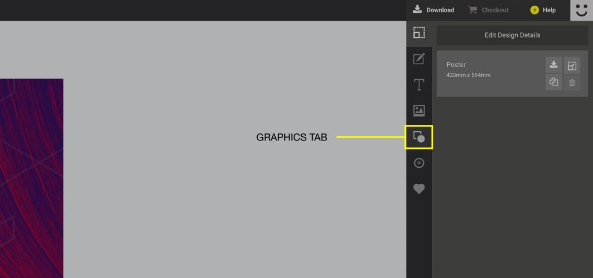Open the heart favorites tab
The image size is (593, 278).
pyautogui.click(x=419, y=189)
